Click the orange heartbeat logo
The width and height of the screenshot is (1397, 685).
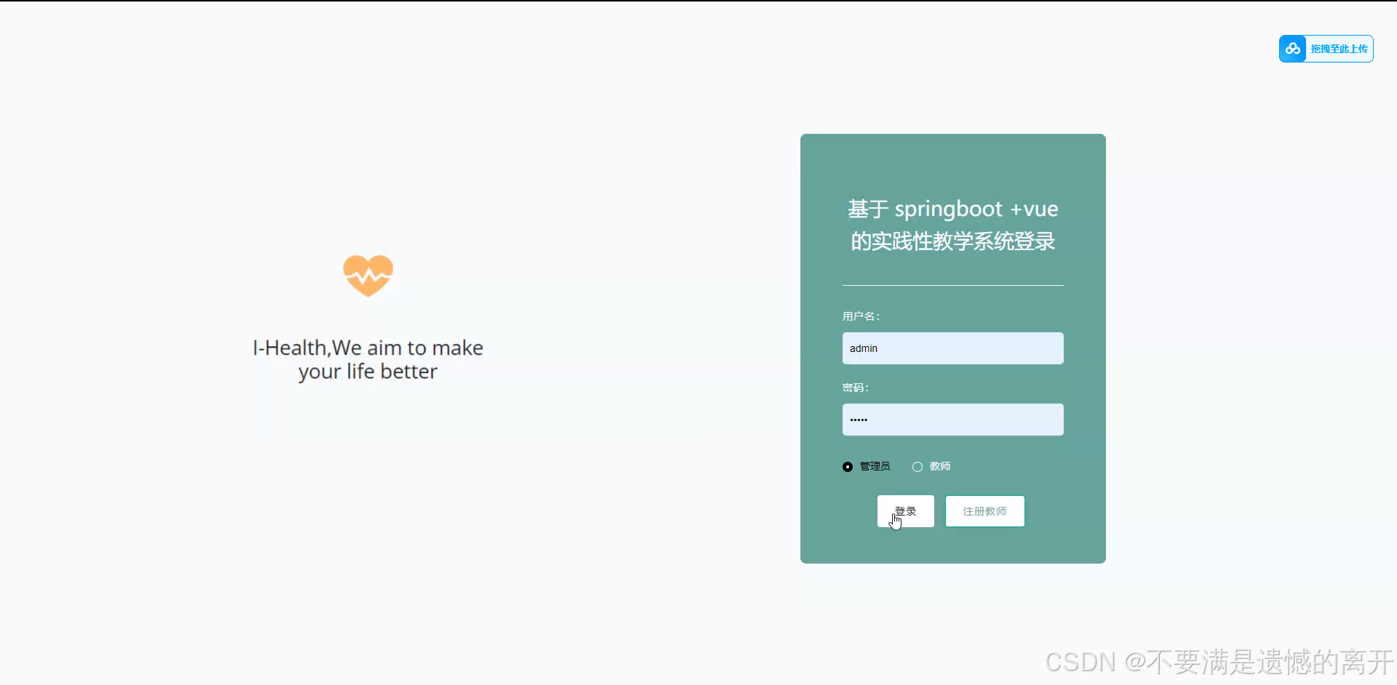pyautogui.click(x=368, y=276)
